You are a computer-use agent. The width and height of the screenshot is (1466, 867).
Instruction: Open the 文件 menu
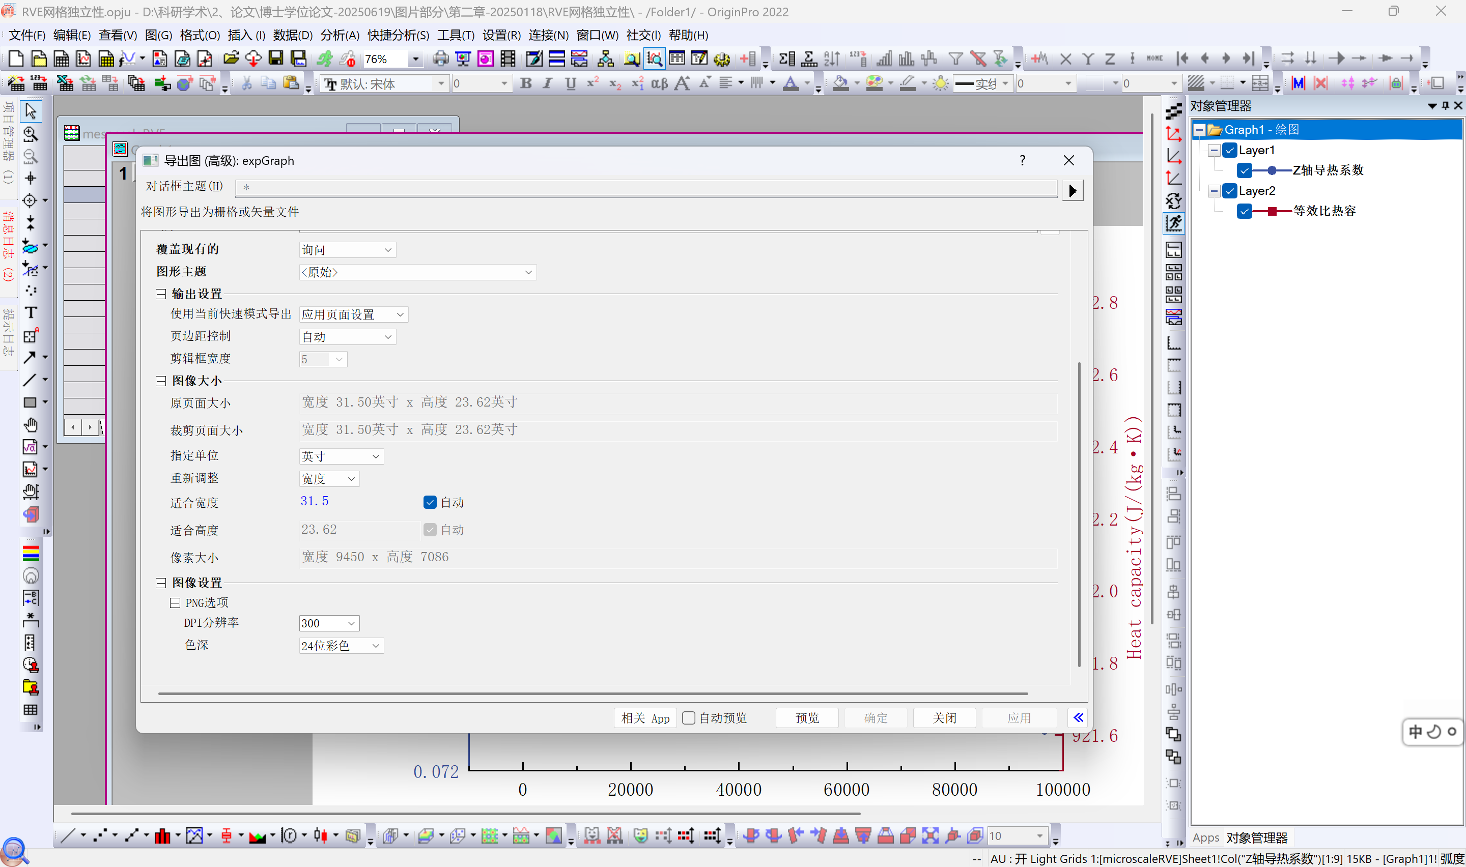pos(26,35)
